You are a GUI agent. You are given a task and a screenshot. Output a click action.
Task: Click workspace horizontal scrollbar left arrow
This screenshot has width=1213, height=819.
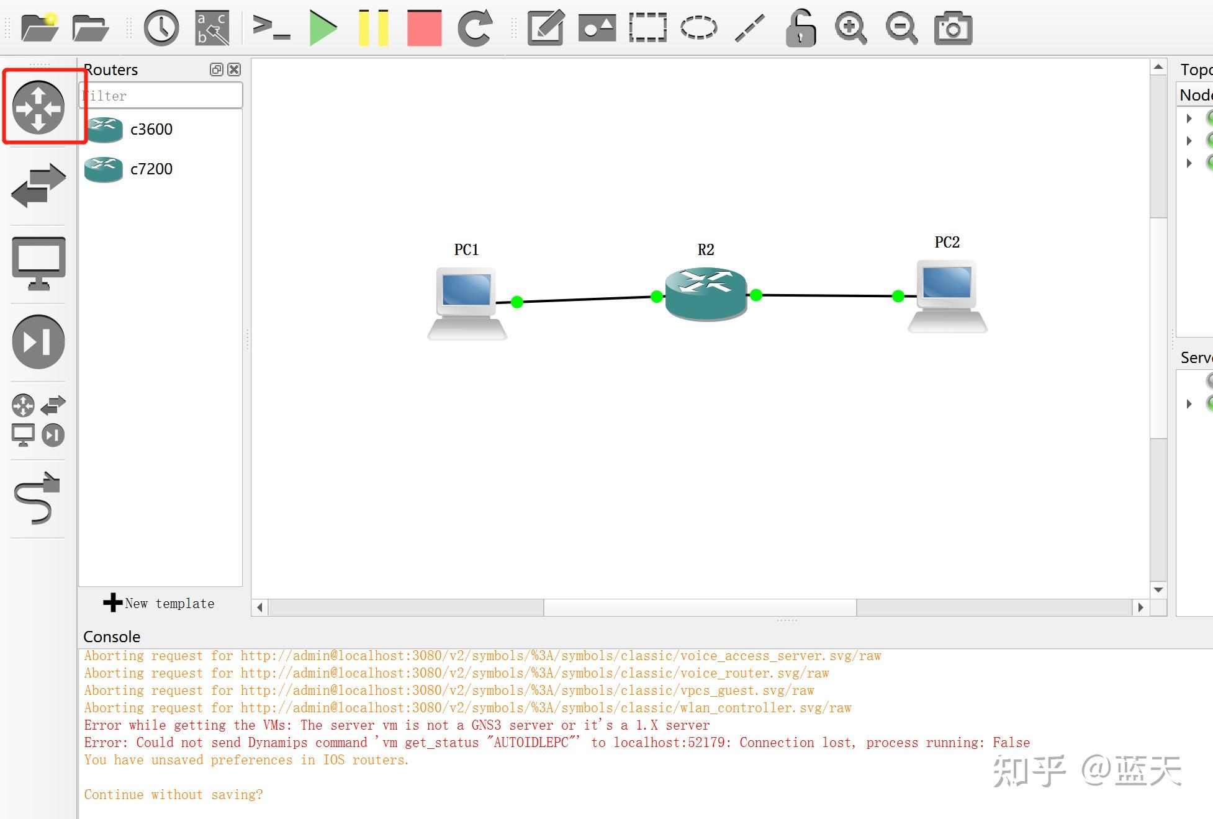click(x=259, y=607)
